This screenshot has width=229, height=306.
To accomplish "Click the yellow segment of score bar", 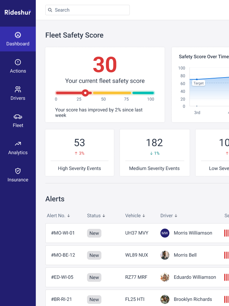I will click(112, 93).
